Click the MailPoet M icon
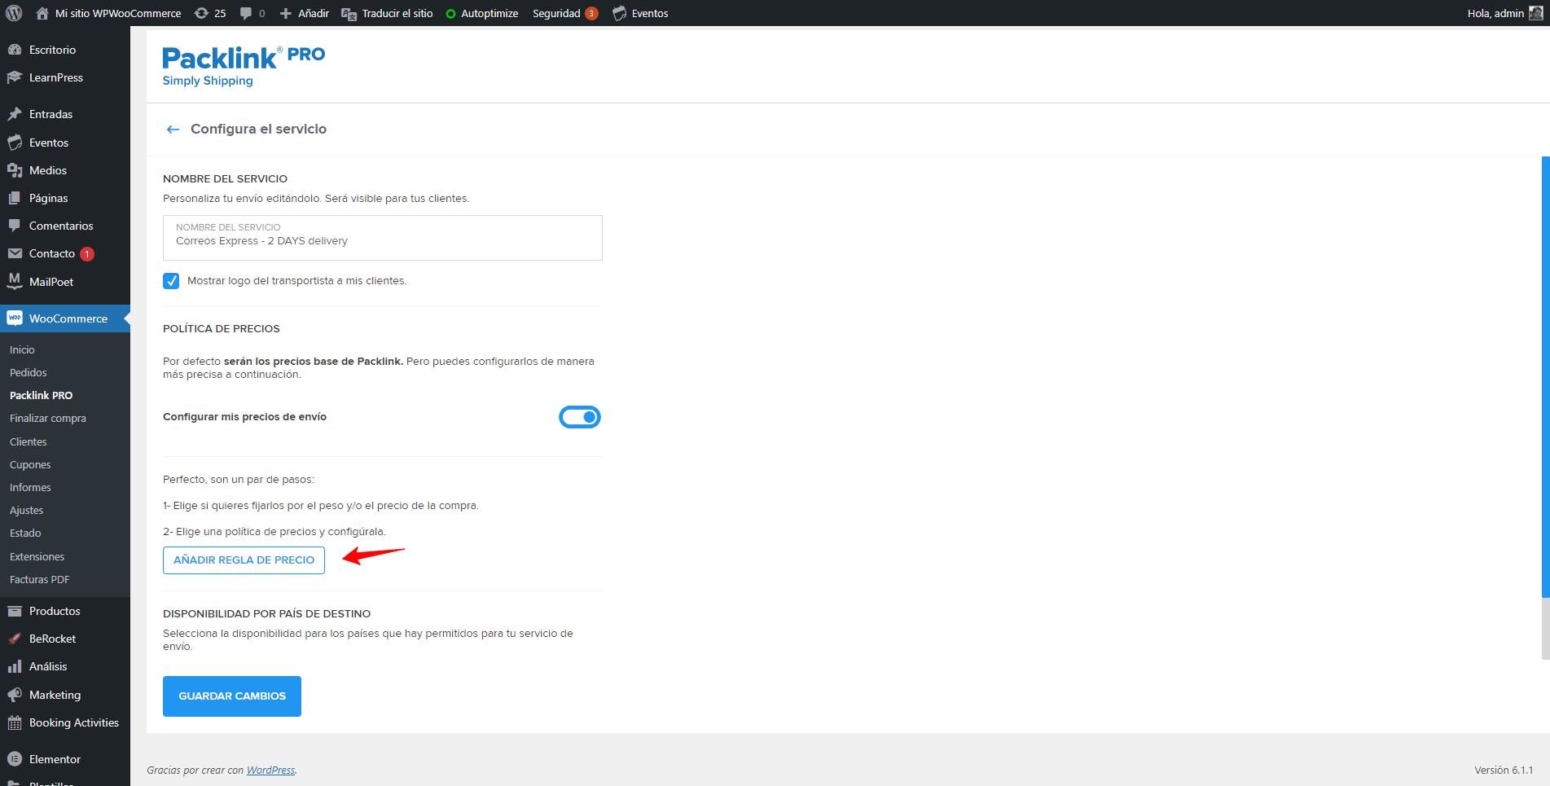Image resolution: width=1550 pixels, height=786 pixels. pos(15,281)
